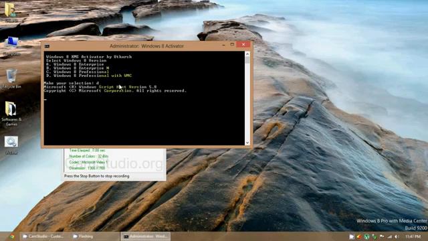Viewport: 428px width, 241px height.
Task: Open the Action Center flag tray icon
Action: (x=382, y=236)
